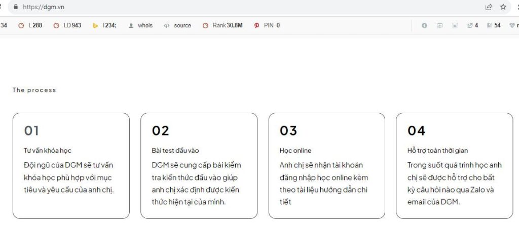Click the Pinterest PIN 0 metric
Image resolution: width=519 pixels, height=230 pixels.
point(267,25)
